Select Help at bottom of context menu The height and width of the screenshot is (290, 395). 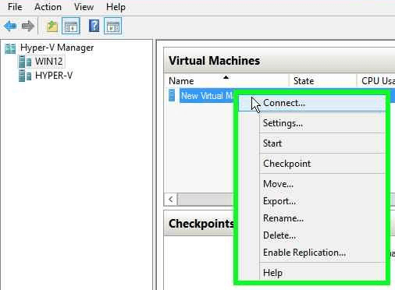pyautogui.click(x=311, y=273)
